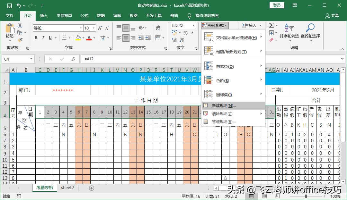Toggle italic formatting
The image size is (347, 200).
pyautogui.click(x=43, y=38)
